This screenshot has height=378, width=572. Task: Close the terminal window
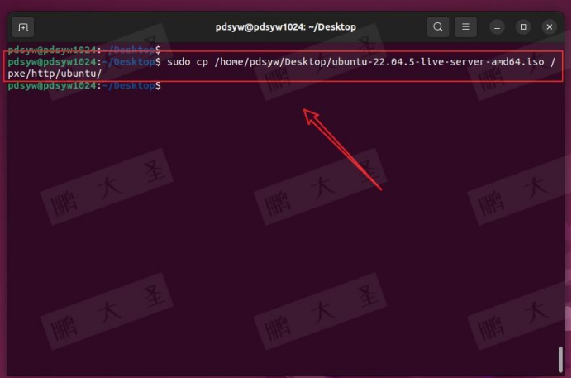(550, 27)
